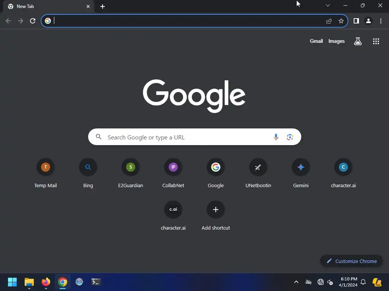Image resolution: width=389 pixels, height=291 pixels.
Task: Toggle the Chrome side panel
Action: click(356, 21)
